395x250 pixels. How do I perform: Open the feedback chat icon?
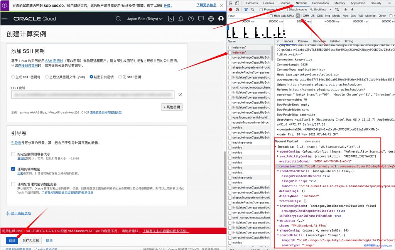(x=201, y=18)
